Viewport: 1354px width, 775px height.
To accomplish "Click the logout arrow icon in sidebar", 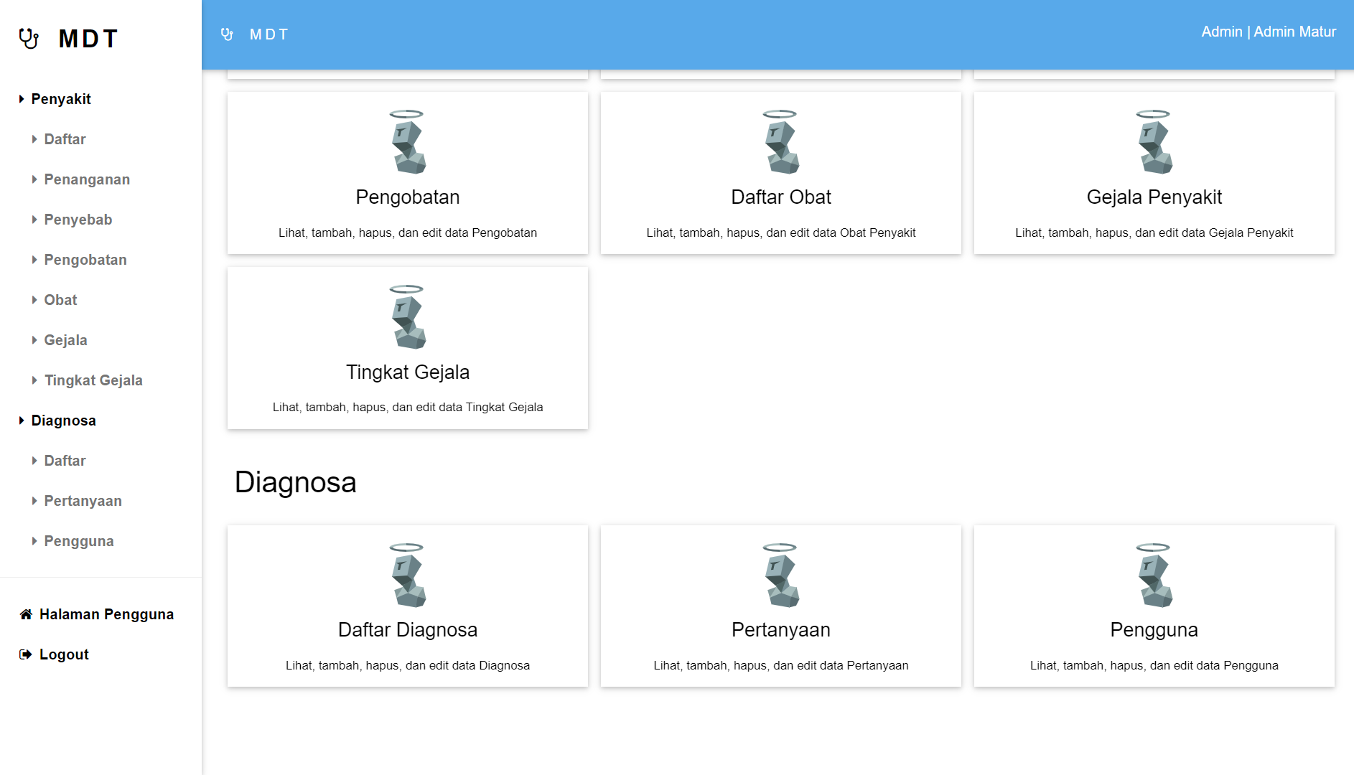I will [x=26, y=654].
